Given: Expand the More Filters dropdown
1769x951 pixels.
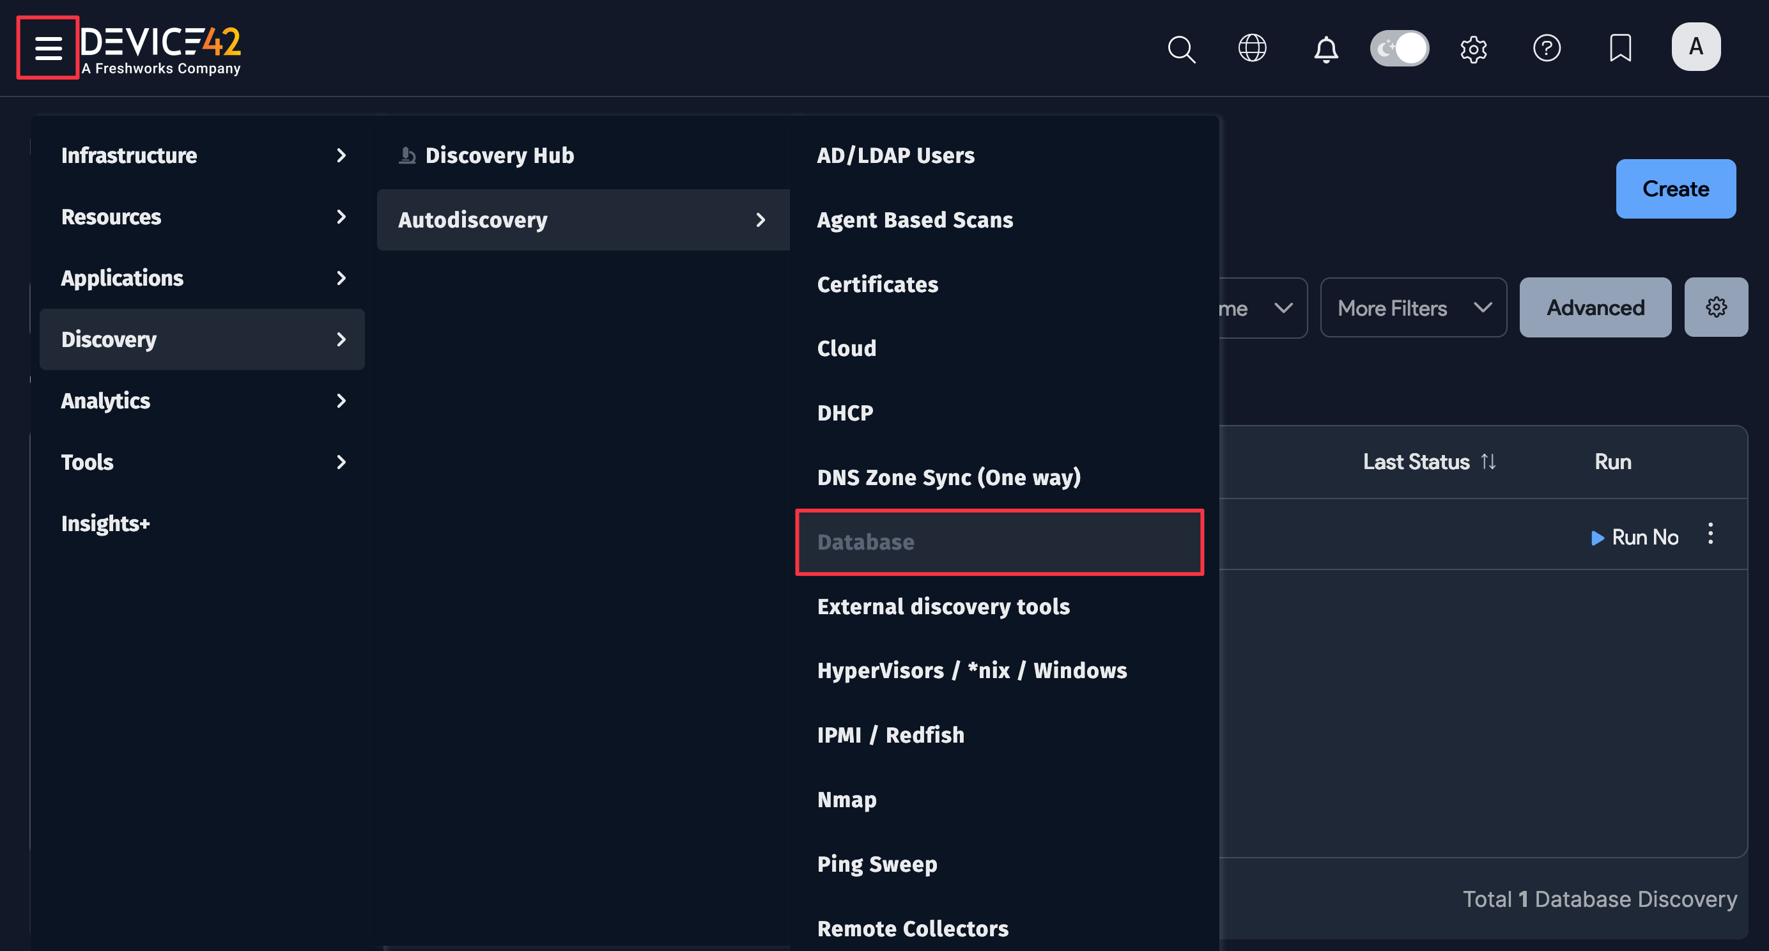Looking at the screenshot, I should [1412, 307].
